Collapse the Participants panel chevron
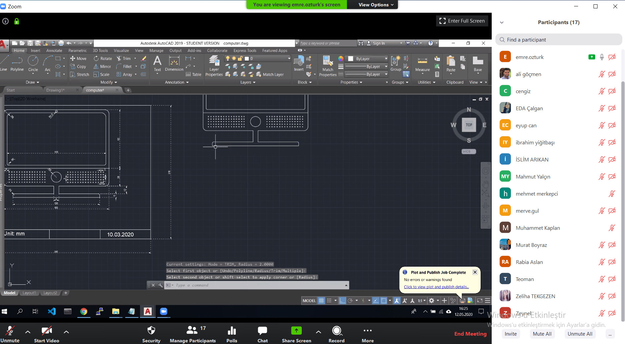This screenshot has width=625, height=344. [502, 22]
